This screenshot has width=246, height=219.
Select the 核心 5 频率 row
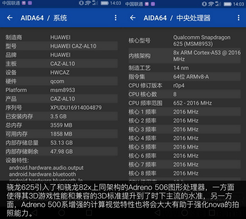[x=184, y=147]
